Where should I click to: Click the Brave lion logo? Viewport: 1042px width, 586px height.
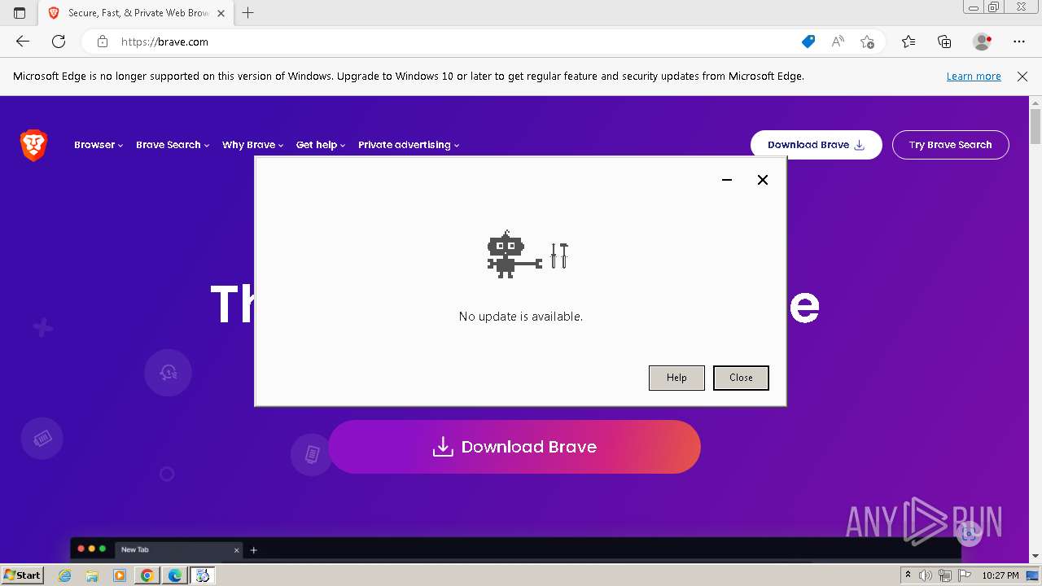pos(33,146)
